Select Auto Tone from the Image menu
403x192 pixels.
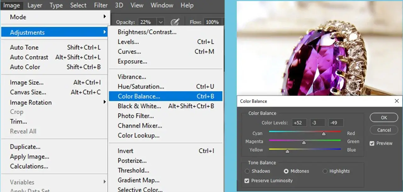24,47
